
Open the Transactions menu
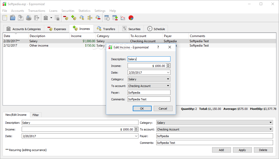coord(37,11)
